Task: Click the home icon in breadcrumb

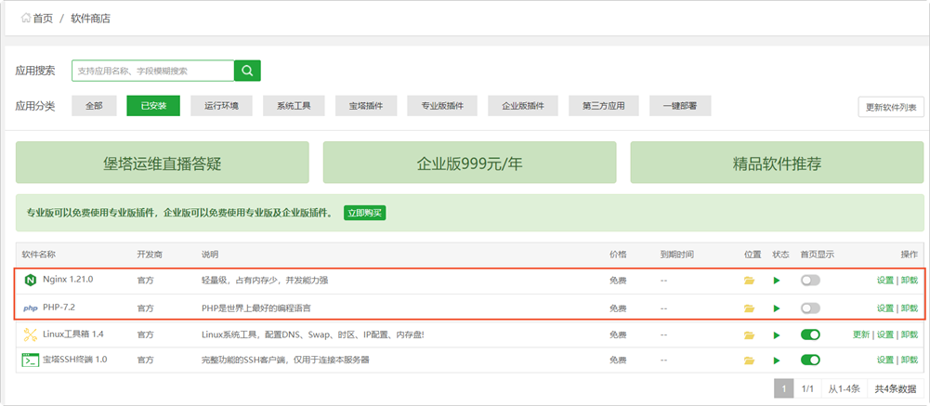Action: click(25, 19)
